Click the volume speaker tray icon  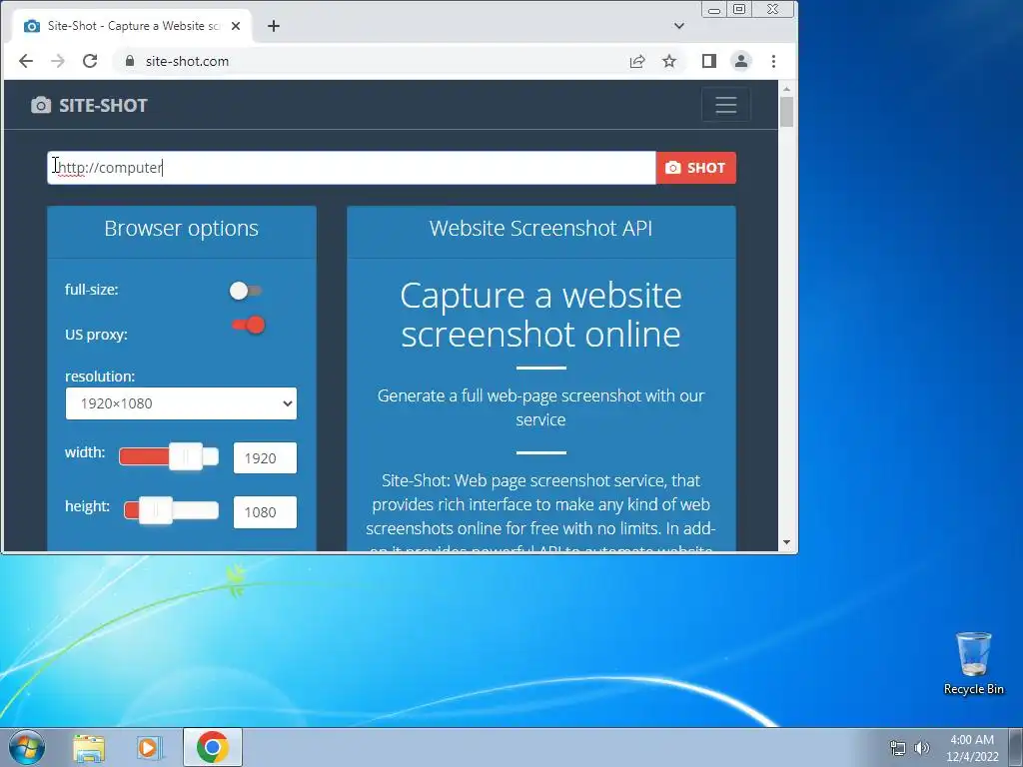point(922,748)
